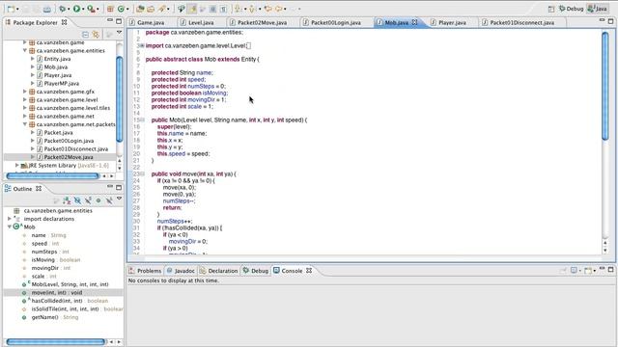618x347 pixels.
Task: Click the Run External Tools icon
Action: 91,9
